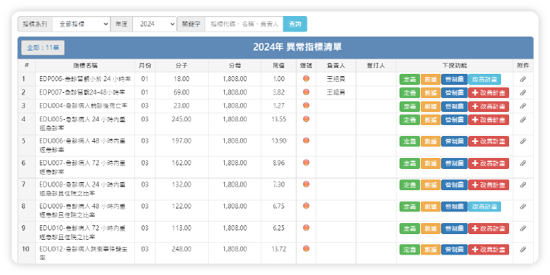Add 改善計畫 for EDP007 row
The width and height of the screenshot is (550, 275).
(x=489, y=93)
